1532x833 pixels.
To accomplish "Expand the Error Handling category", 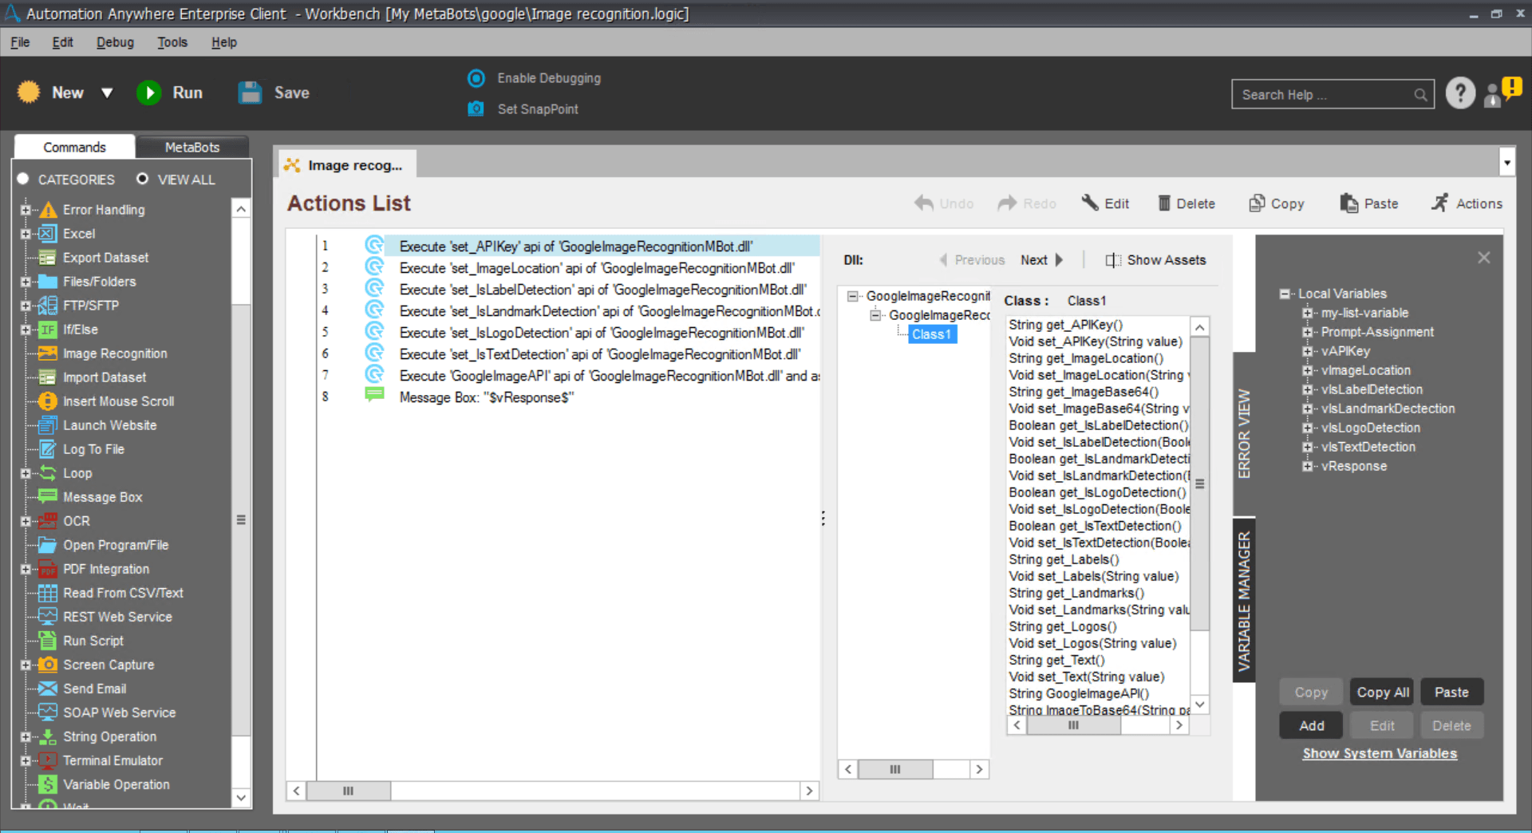I will tap(26, 210).
